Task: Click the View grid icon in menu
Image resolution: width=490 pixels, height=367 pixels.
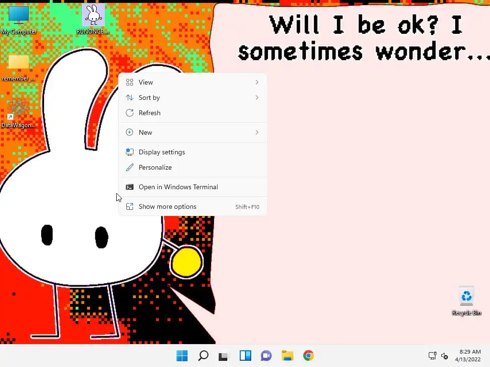Action: (130, 82)
